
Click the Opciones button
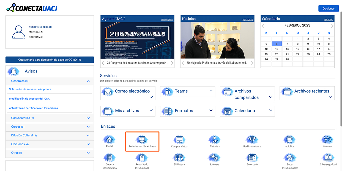coord(328,9)
